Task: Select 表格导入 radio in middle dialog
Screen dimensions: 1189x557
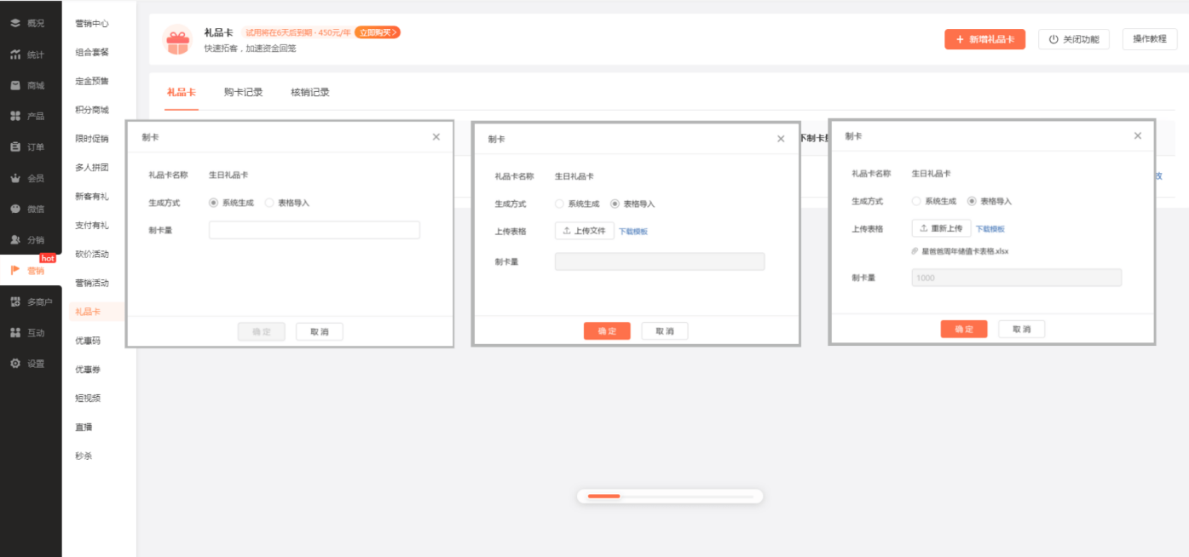Action: click(615, 204)
